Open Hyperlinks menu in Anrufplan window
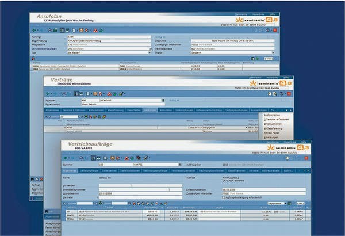The height and width of the screenshot is (236, 345). (258, 14)
